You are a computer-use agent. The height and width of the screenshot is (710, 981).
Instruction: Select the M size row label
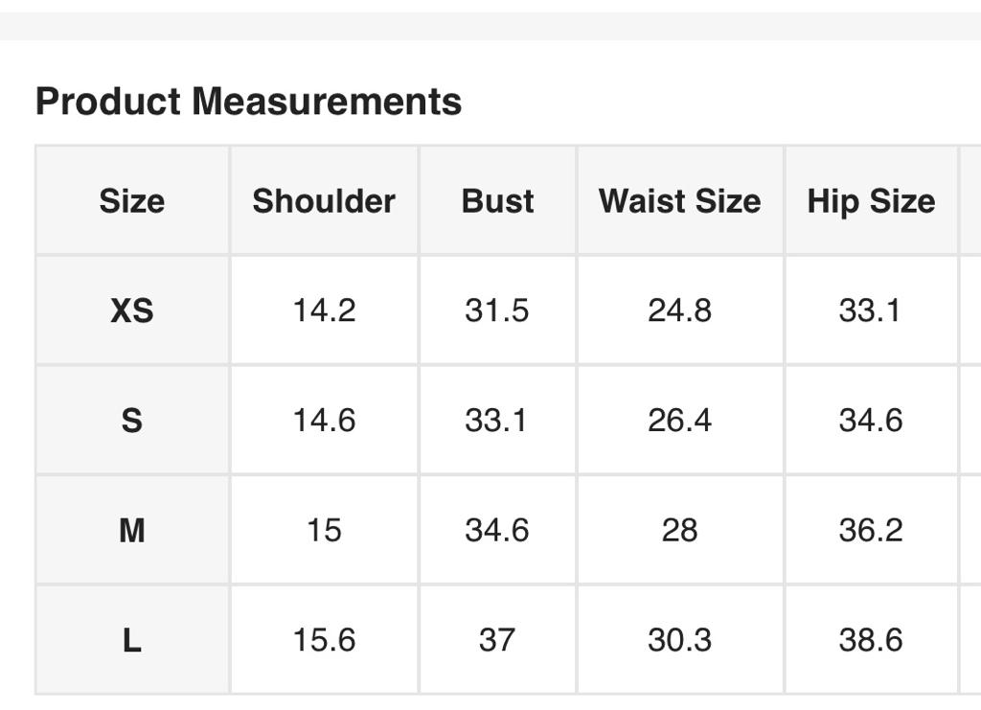click(x=131, y=530)
